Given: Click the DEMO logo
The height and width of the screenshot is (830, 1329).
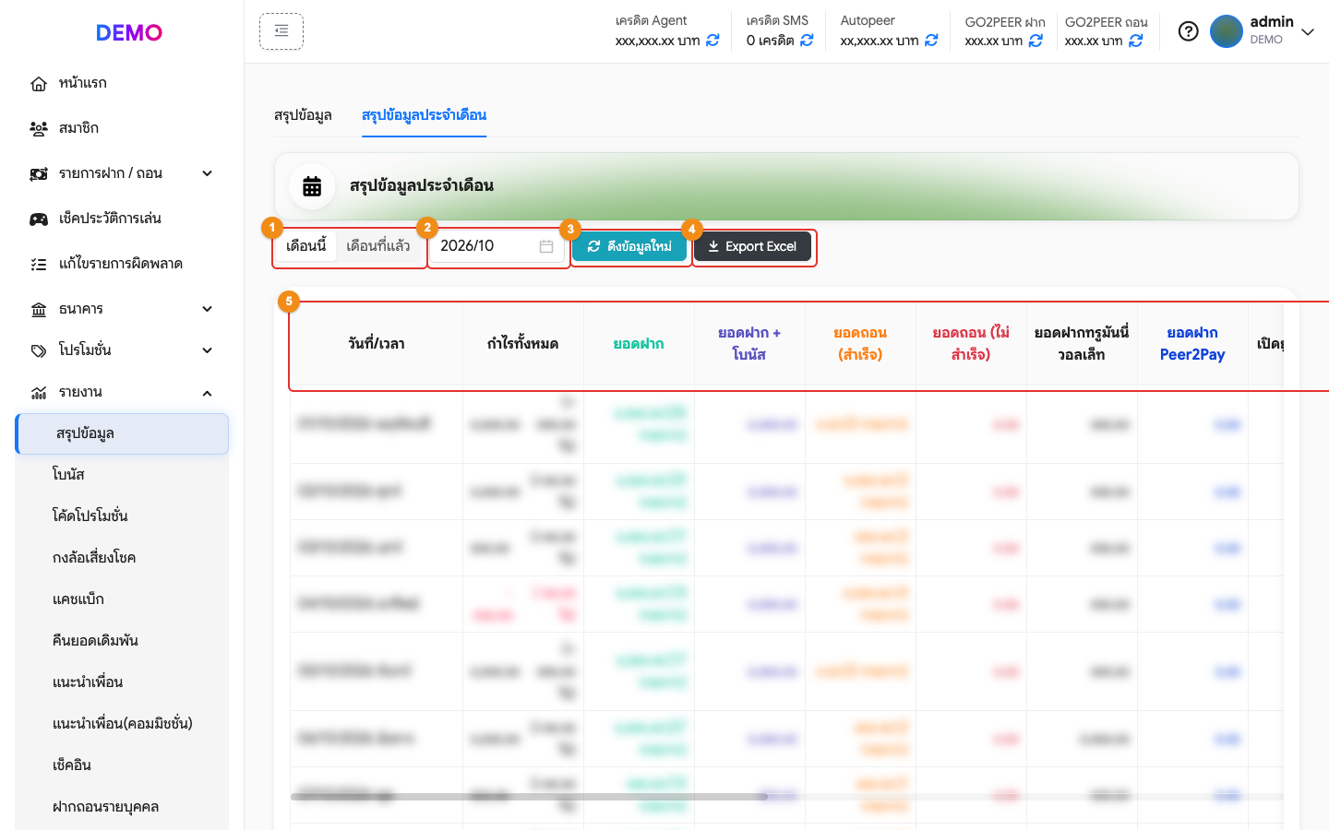Looking at the screenshot, I should click(129, 32).
